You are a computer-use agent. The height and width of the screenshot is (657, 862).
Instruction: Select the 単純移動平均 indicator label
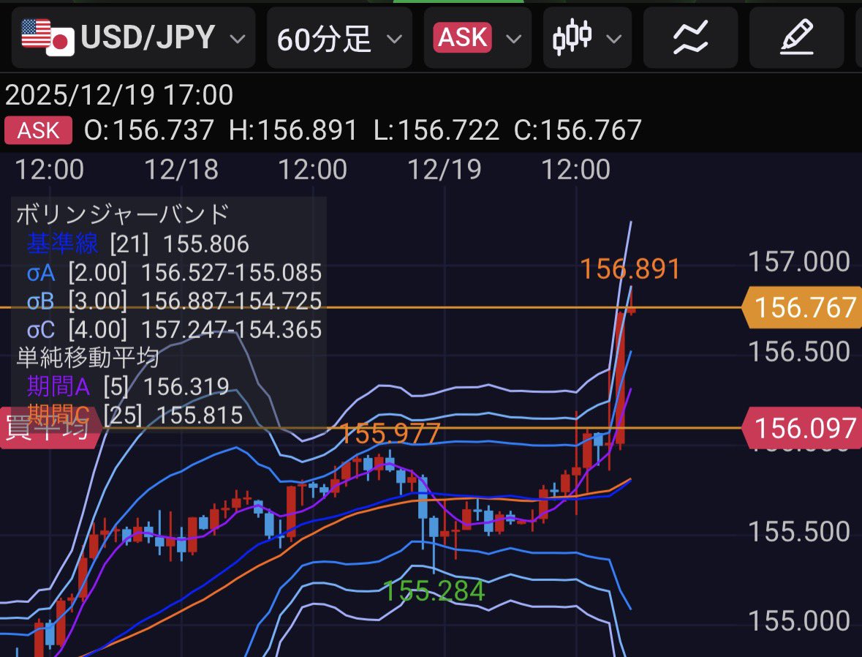pos(88,358)
